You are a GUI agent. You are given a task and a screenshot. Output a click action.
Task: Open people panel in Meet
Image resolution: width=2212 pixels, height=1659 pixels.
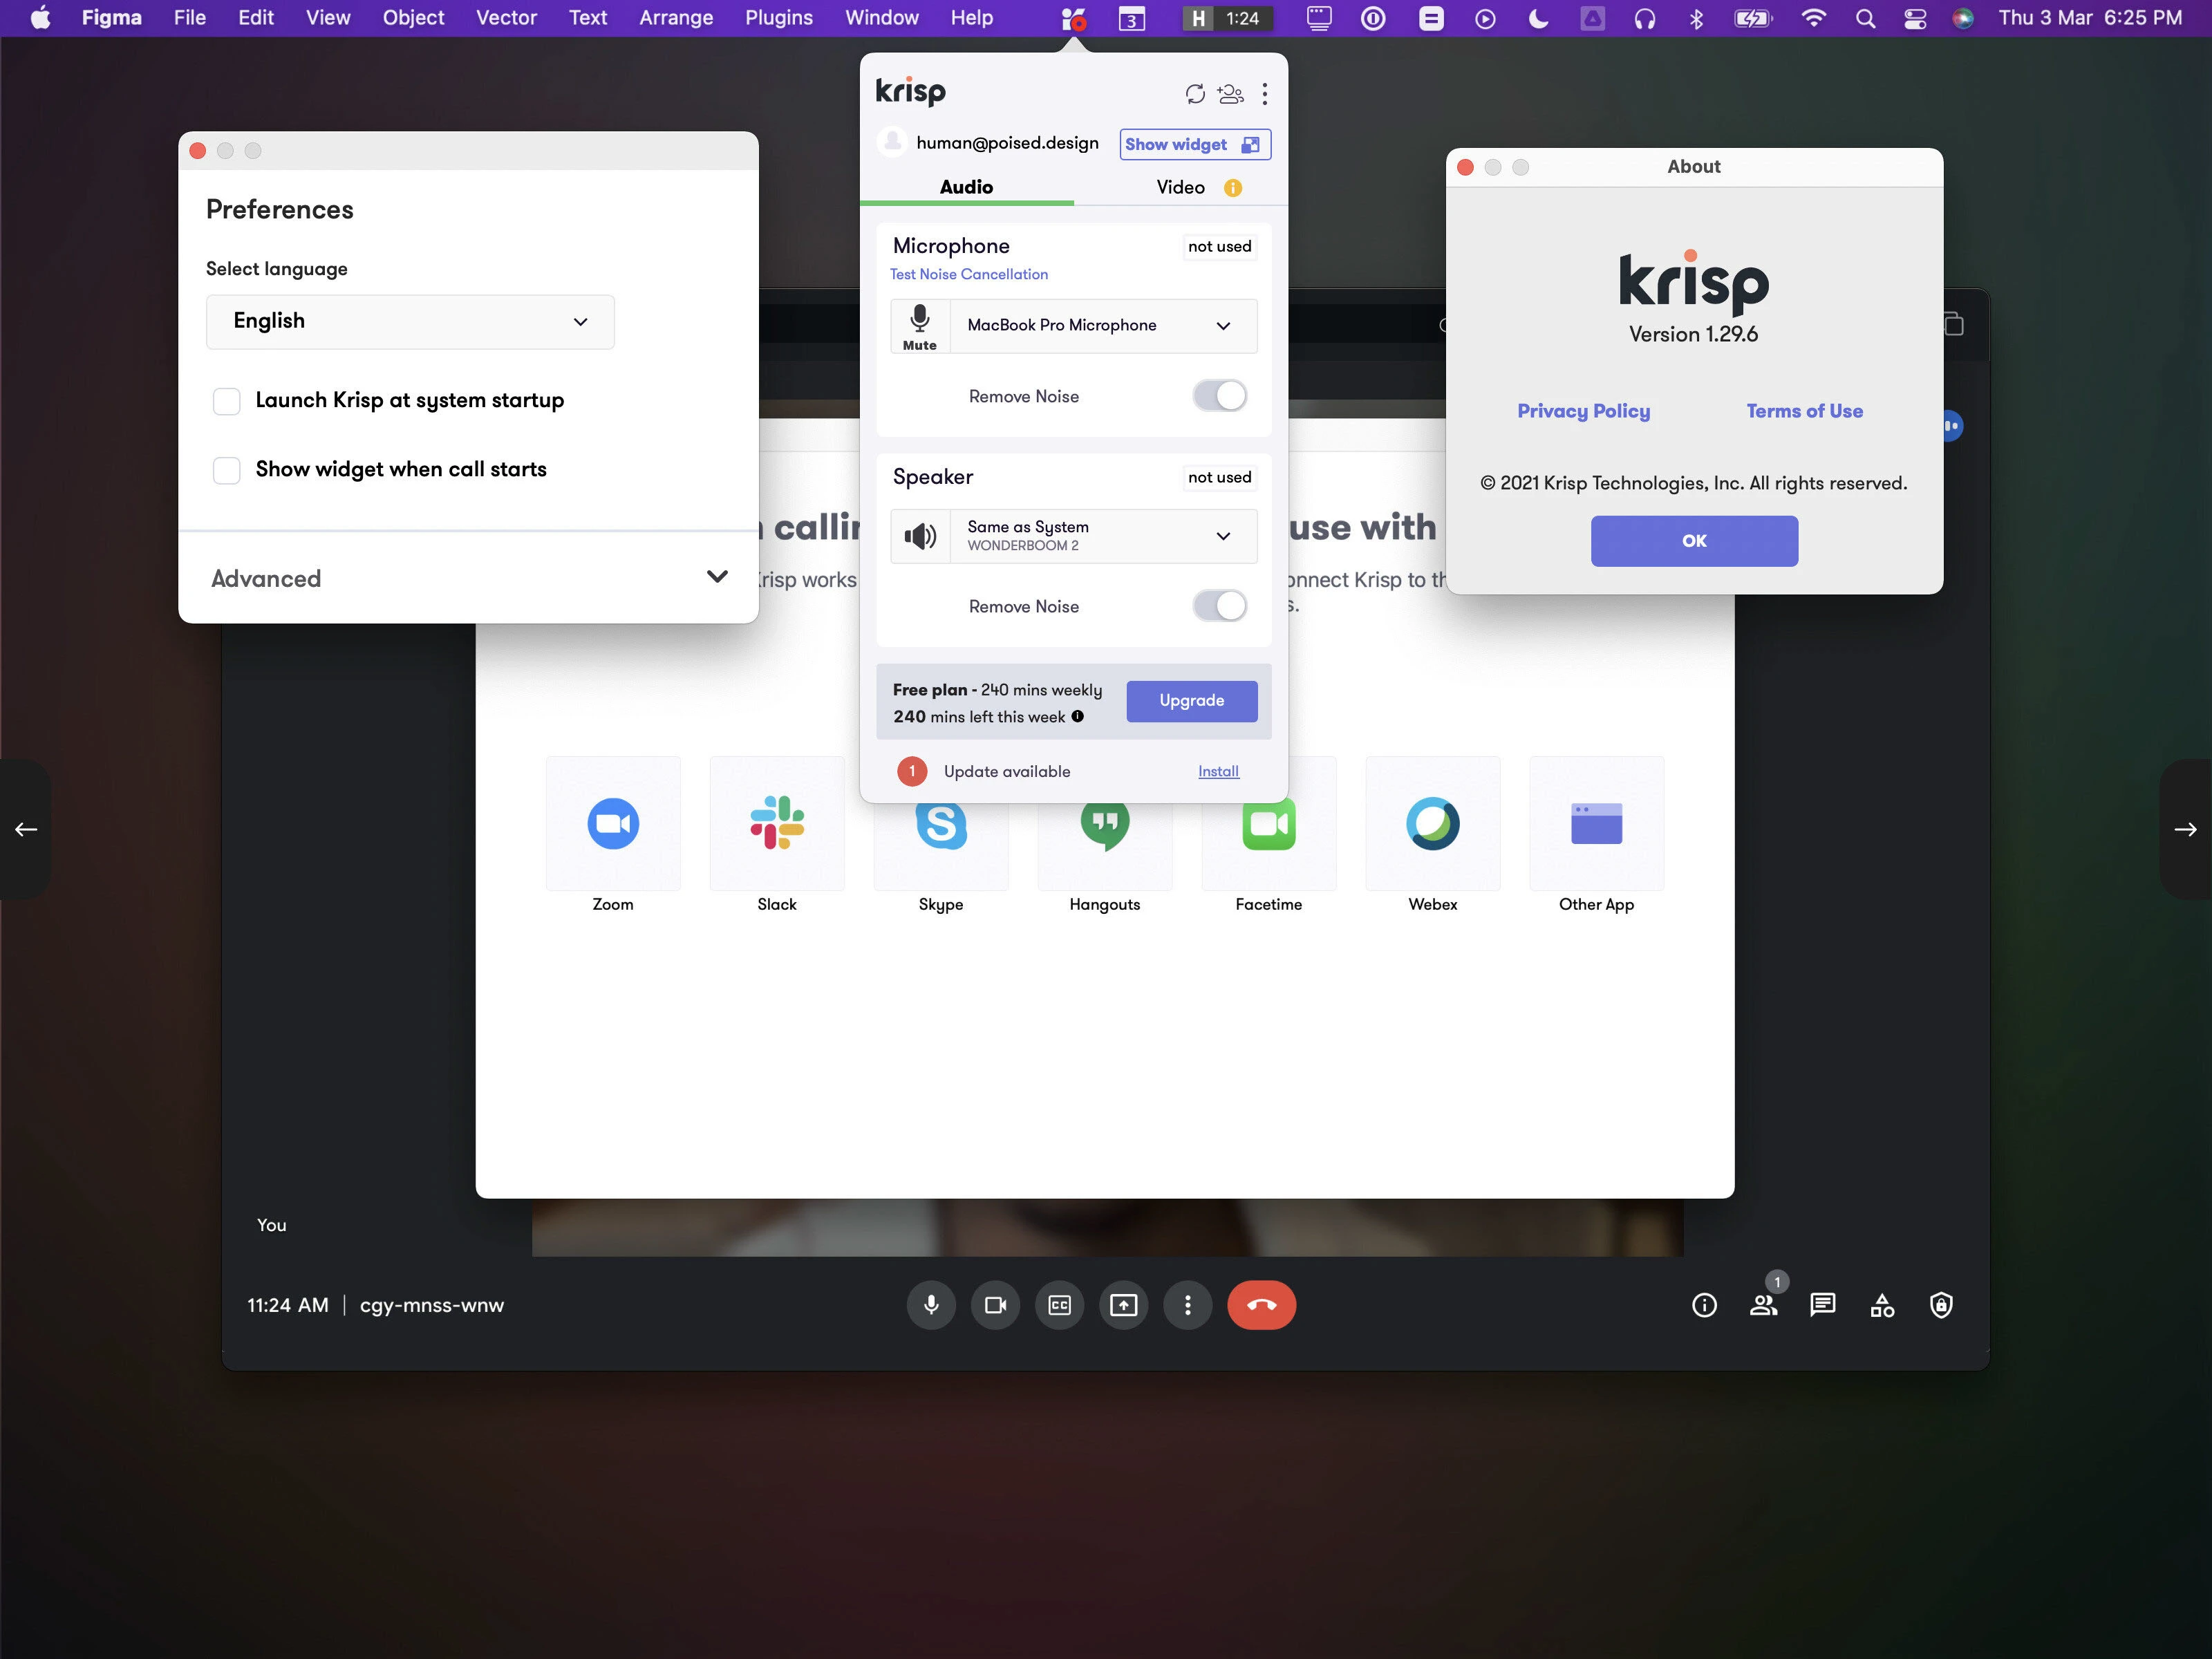tap(1764, 1306)
